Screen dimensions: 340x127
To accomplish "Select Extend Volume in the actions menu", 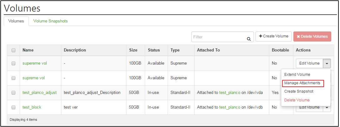I will (297, 75).
